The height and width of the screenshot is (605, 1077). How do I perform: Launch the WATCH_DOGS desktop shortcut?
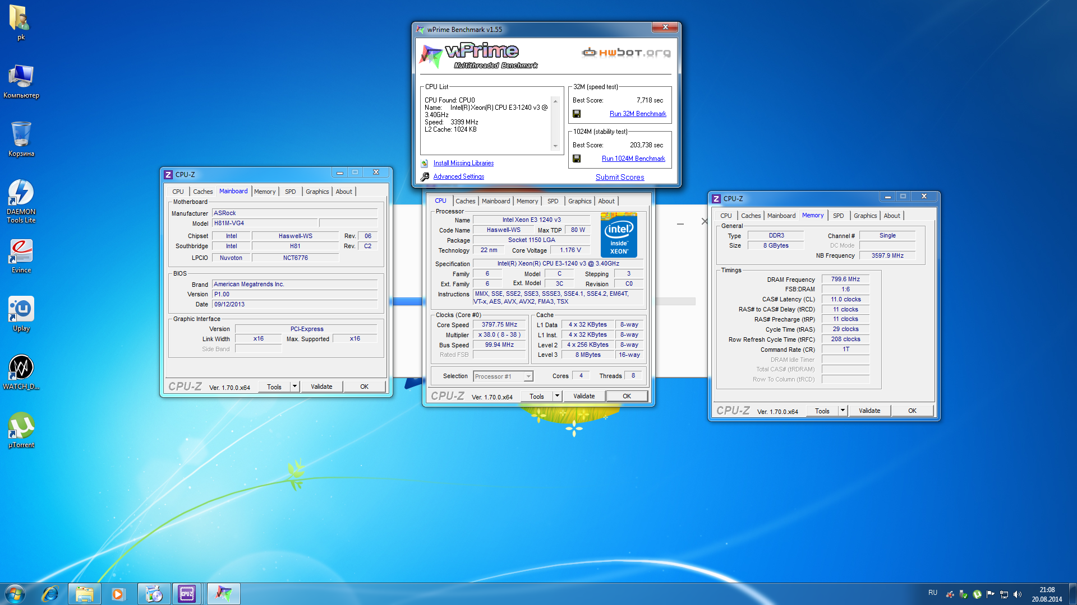pos(21,373)
